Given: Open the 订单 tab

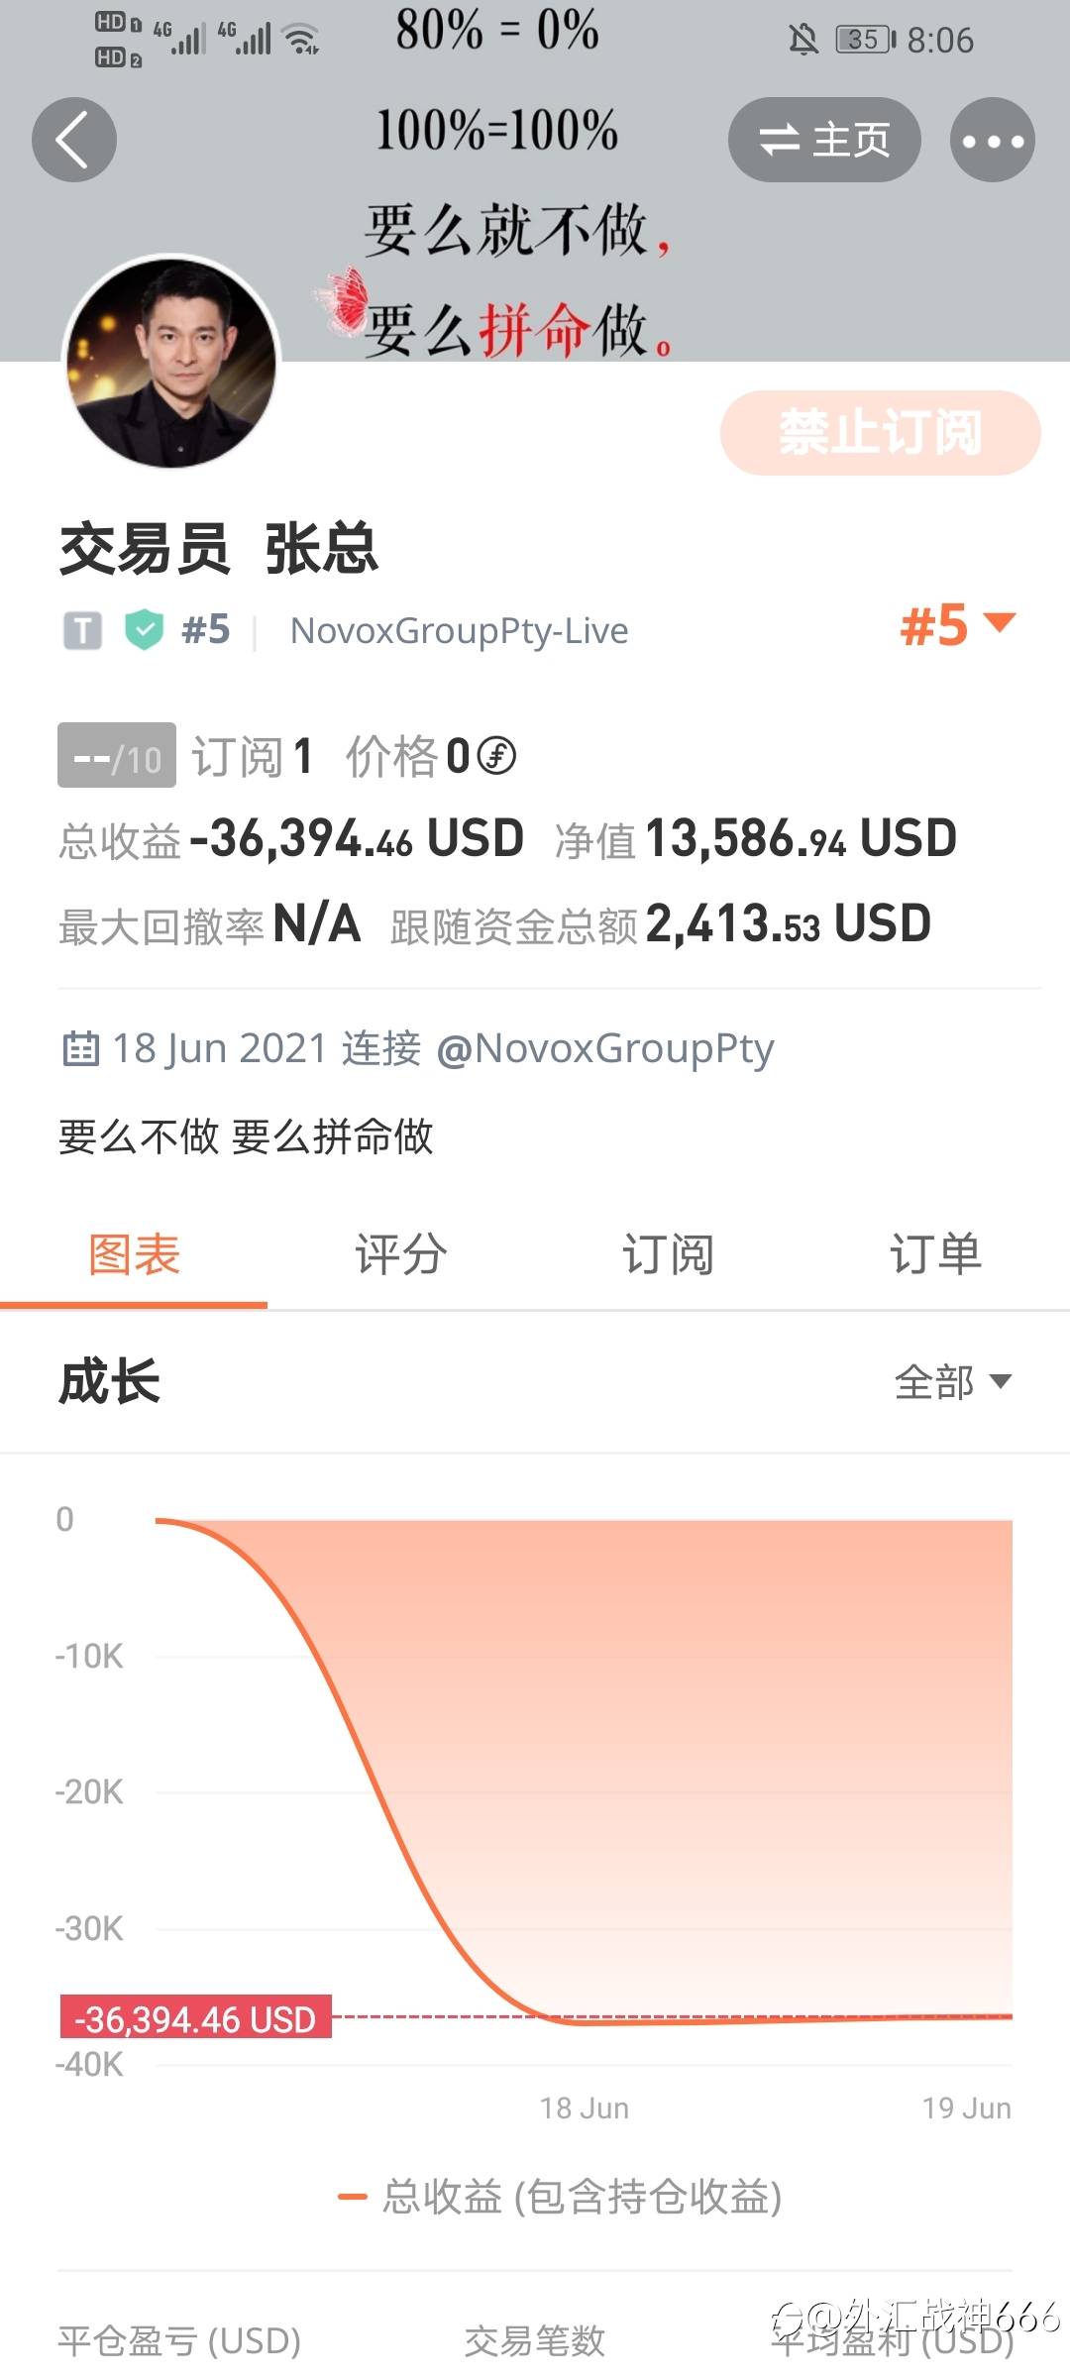Looking at the screenshot, I should [x=936, y=1254].
